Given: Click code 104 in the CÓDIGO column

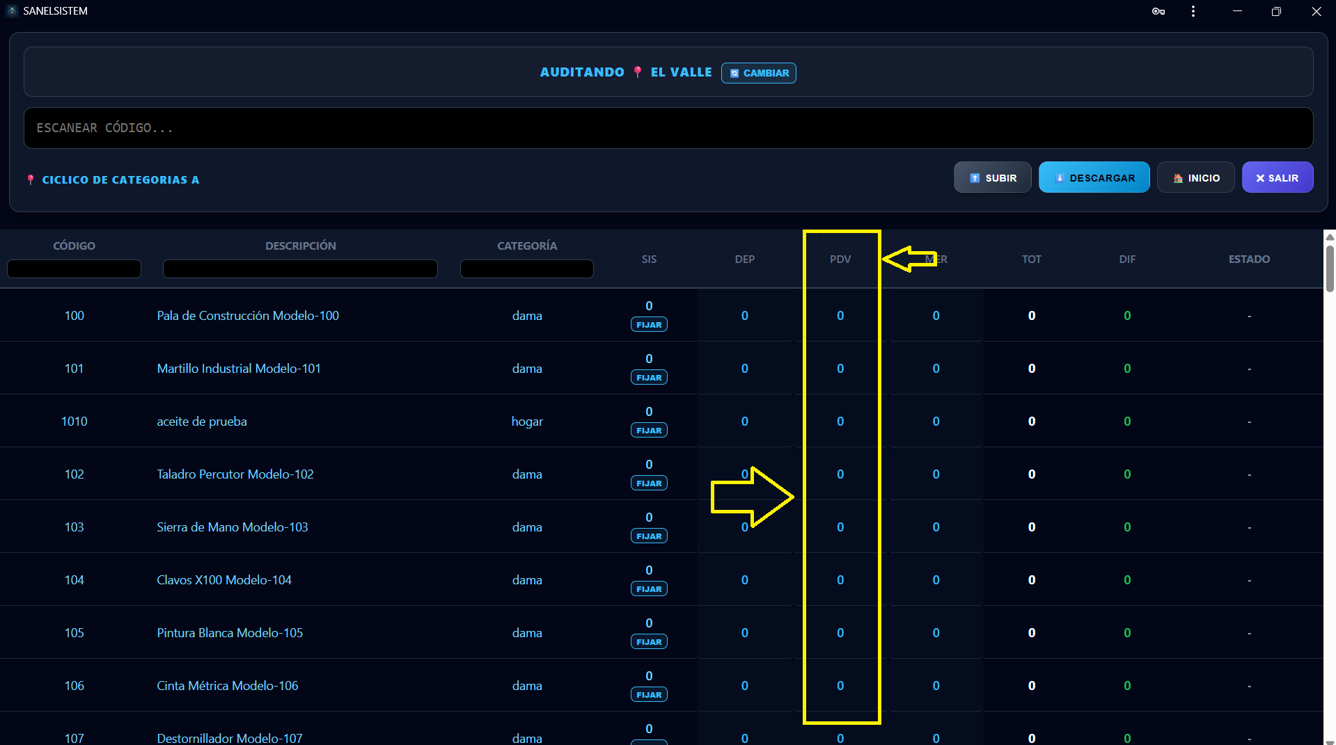Looking at the screenshot, I should click(74, 580).
